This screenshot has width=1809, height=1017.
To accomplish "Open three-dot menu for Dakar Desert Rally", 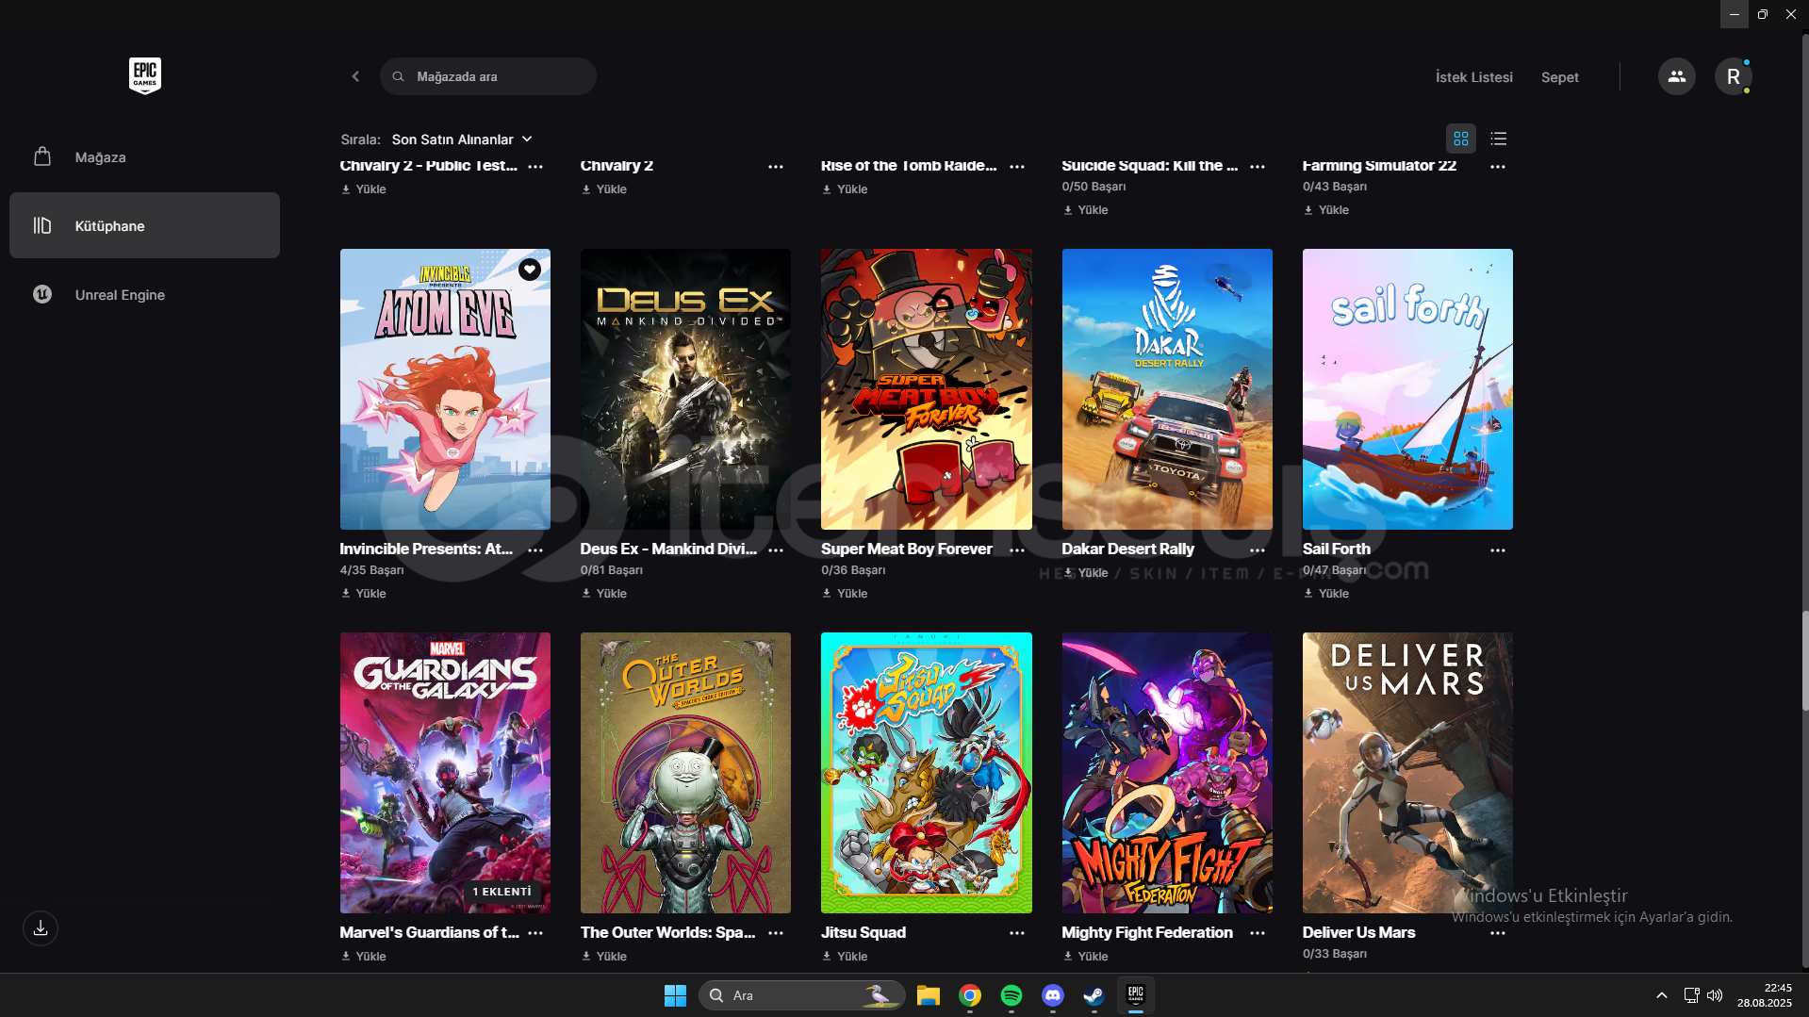I will (x=1258, y=550).
